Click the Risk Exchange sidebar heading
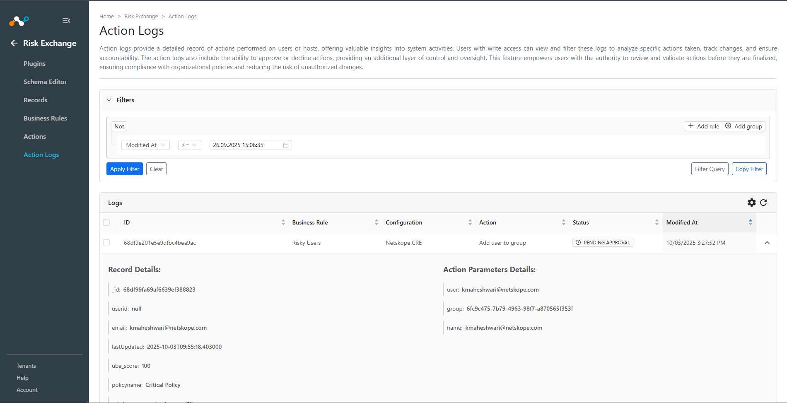The width and height of the screenshot is (787, 403). [x=50, y=43]
